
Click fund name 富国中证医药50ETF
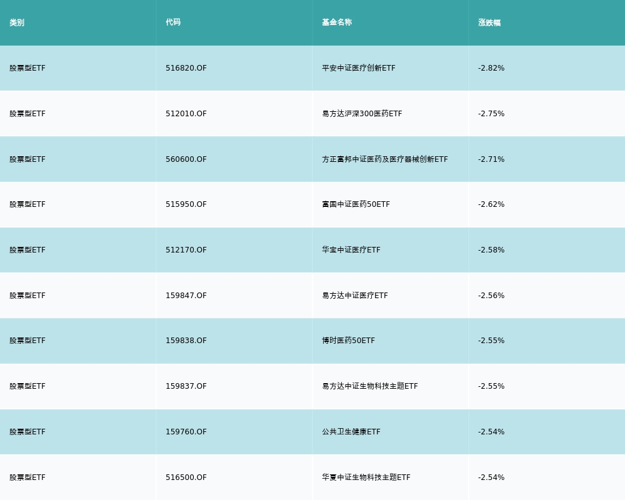(x=356, y=204)
